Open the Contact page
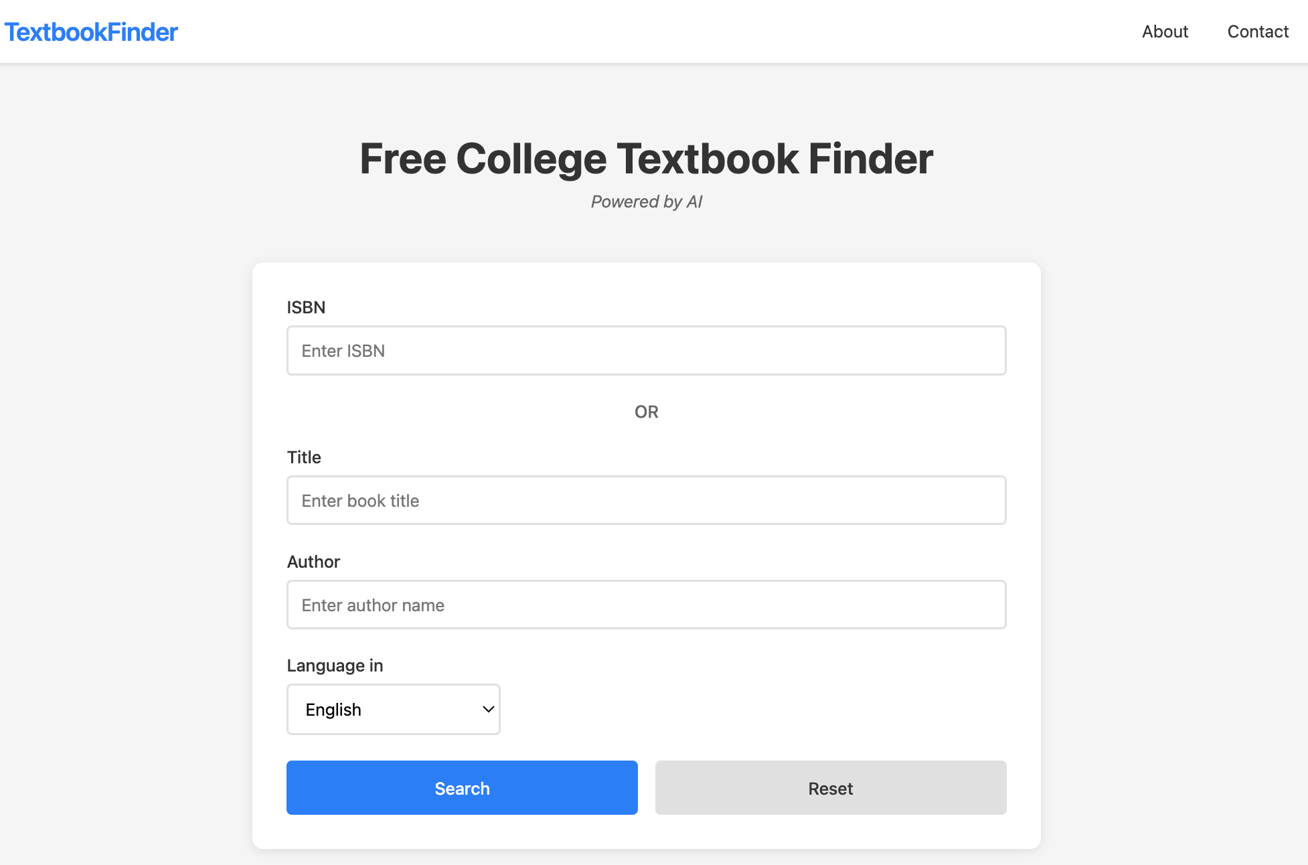 click(x=1258, y=31)
